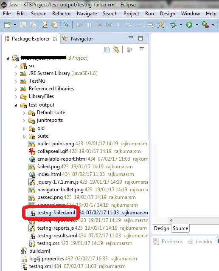This screenshot has height=271, width=219.
Task: Open the Refactor menu
Action: point(62,14)
